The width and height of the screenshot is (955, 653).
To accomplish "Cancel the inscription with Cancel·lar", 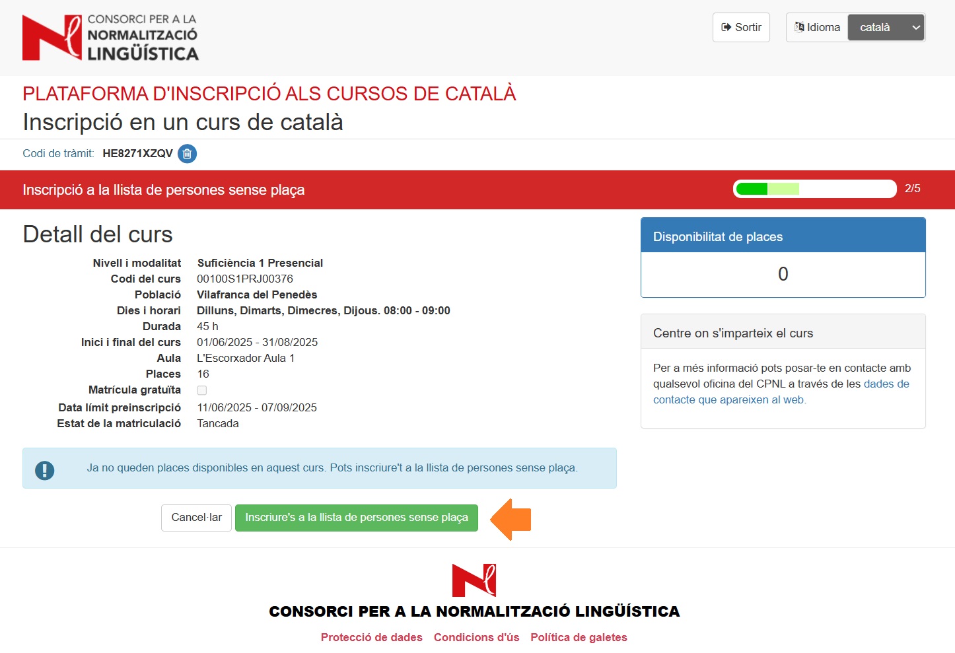I will (196, 518).
